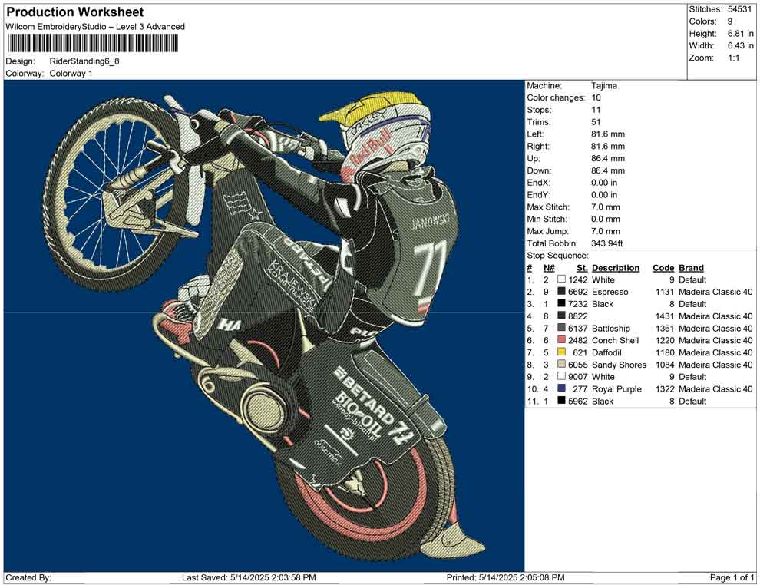Click the Color changes value 10
This screenshot has height=585, width=760.
[596, 98]
